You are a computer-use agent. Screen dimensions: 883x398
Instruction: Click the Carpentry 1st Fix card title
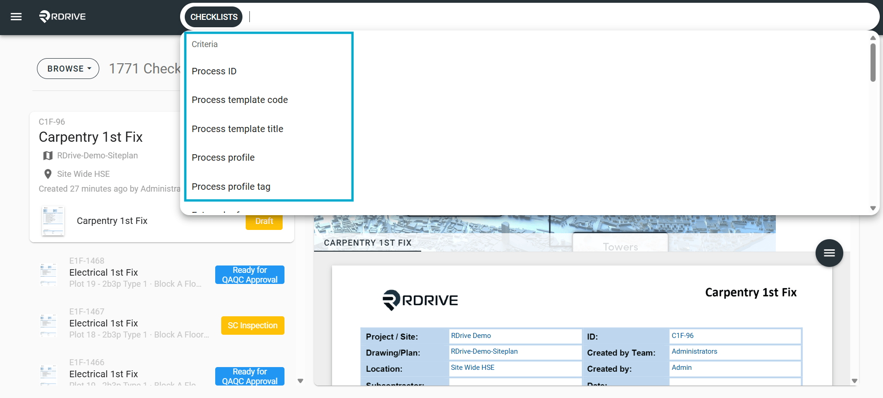pyautogui.click(x=91, y=137)
